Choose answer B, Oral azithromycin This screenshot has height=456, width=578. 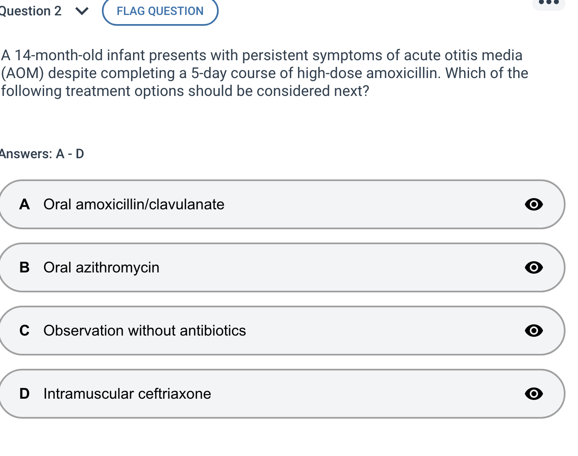pos(249,267)
